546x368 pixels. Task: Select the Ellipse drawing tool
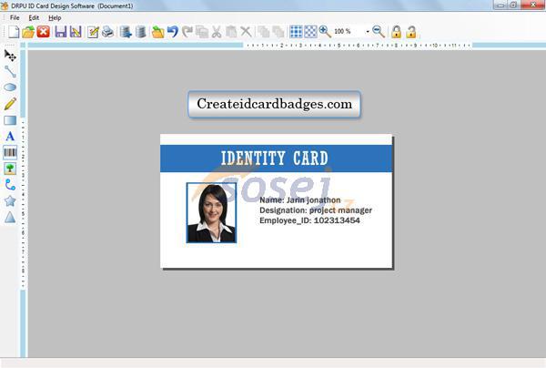point(10,87)
